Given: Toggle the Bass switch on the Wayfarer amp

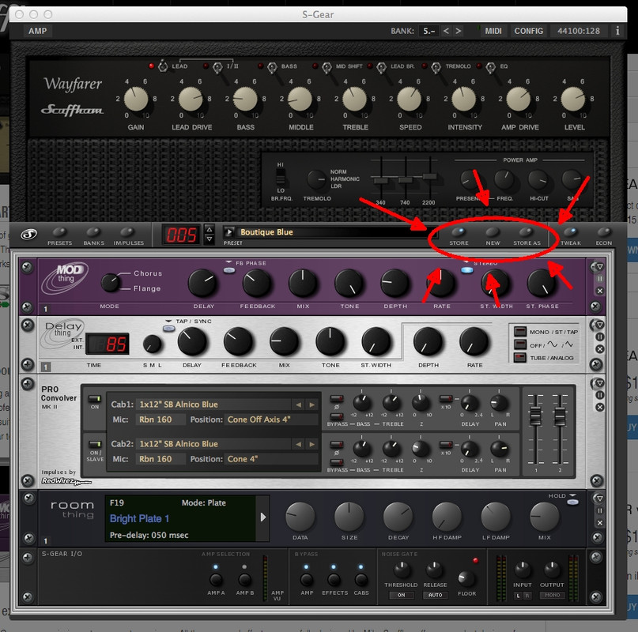Looking at the screenshot, I should 272,67.
